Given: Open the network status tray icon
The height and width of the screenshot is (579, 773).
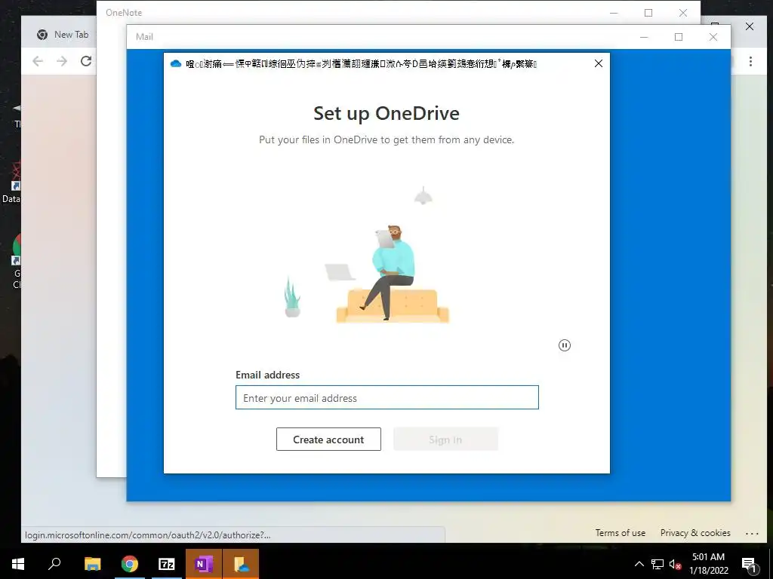Looking at the screenshot, I should pos(658,564).
